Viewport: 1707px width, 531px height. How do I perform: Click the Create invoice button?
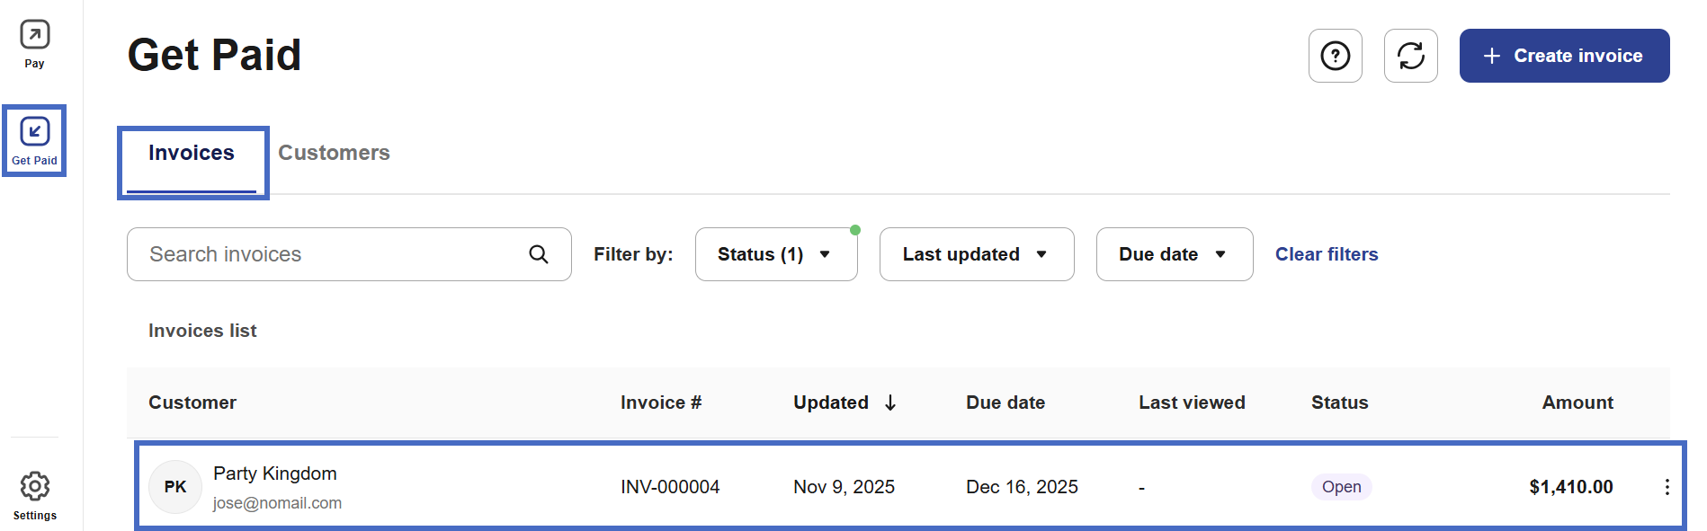tap(1564, 56)
